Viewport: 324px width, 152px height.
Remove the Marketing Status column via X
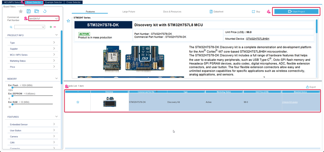click(x=243, y=92)
